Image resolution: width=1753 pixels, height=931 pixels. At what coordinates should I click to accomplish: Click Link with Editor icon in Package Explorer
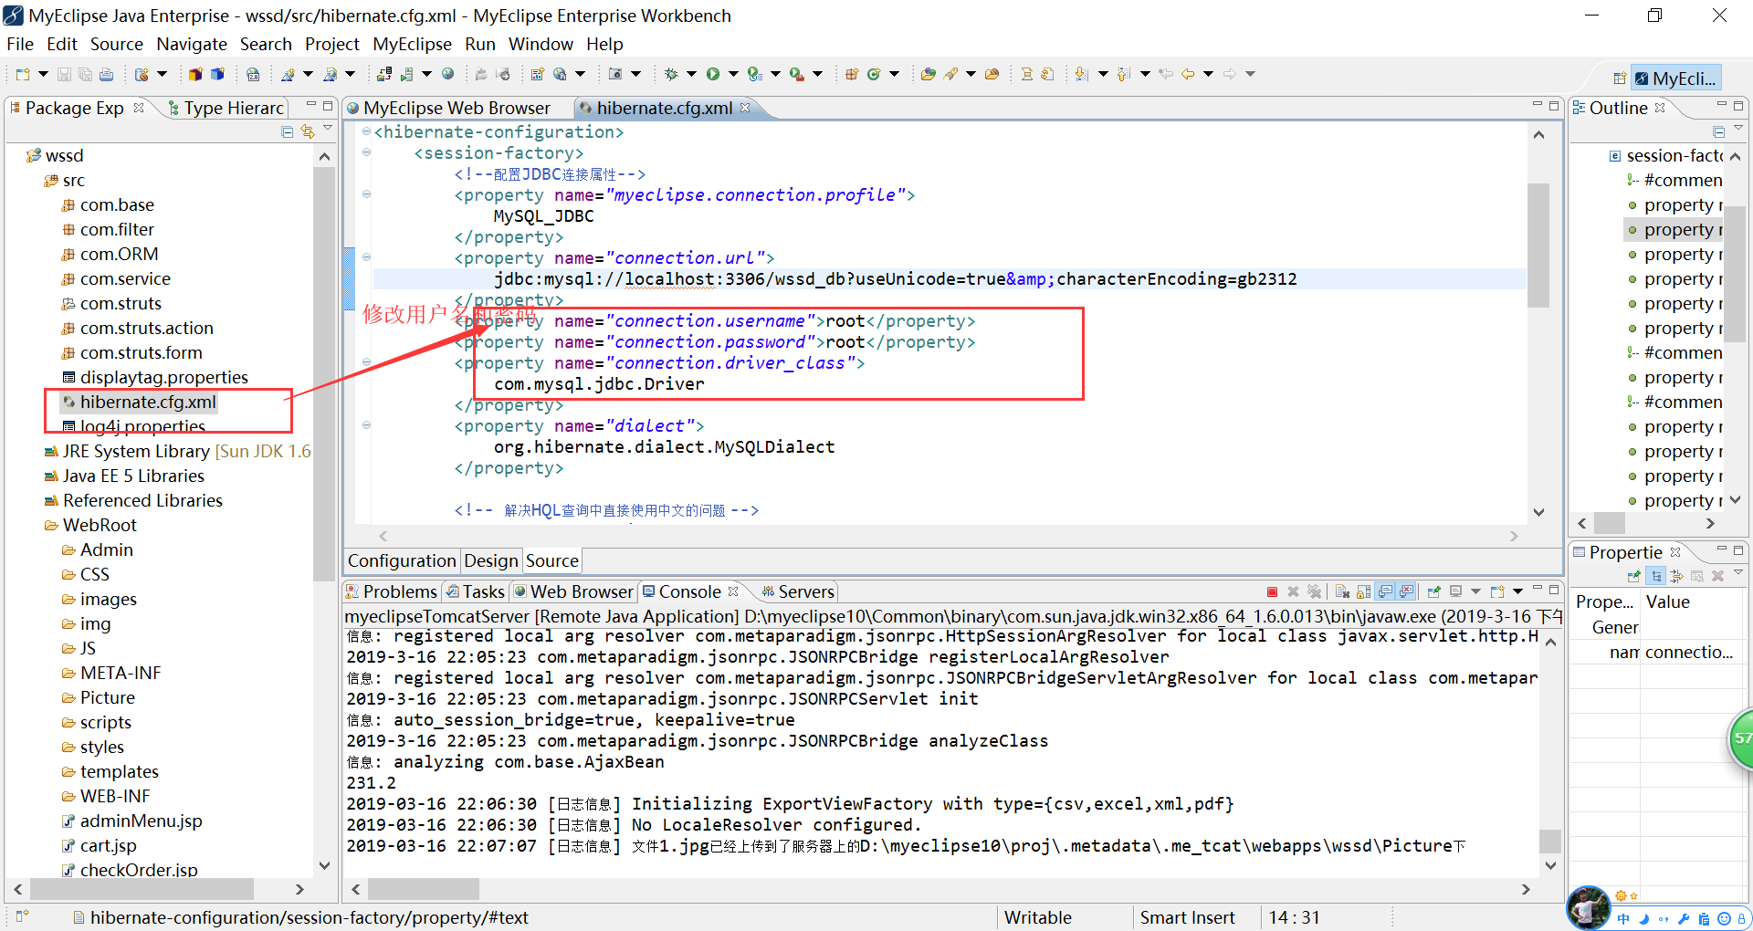pos(308,132)
